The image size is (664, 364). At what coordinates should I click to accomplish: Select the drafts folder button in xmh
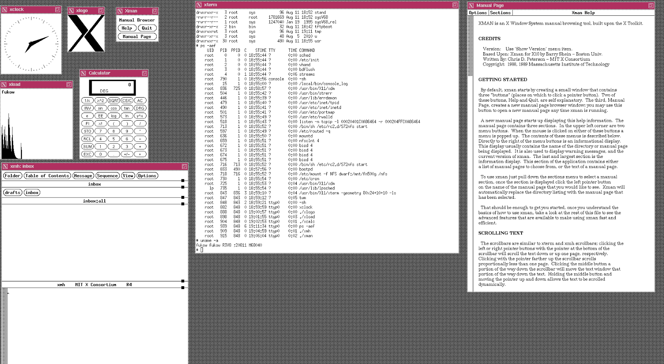(x=13, y=193)
